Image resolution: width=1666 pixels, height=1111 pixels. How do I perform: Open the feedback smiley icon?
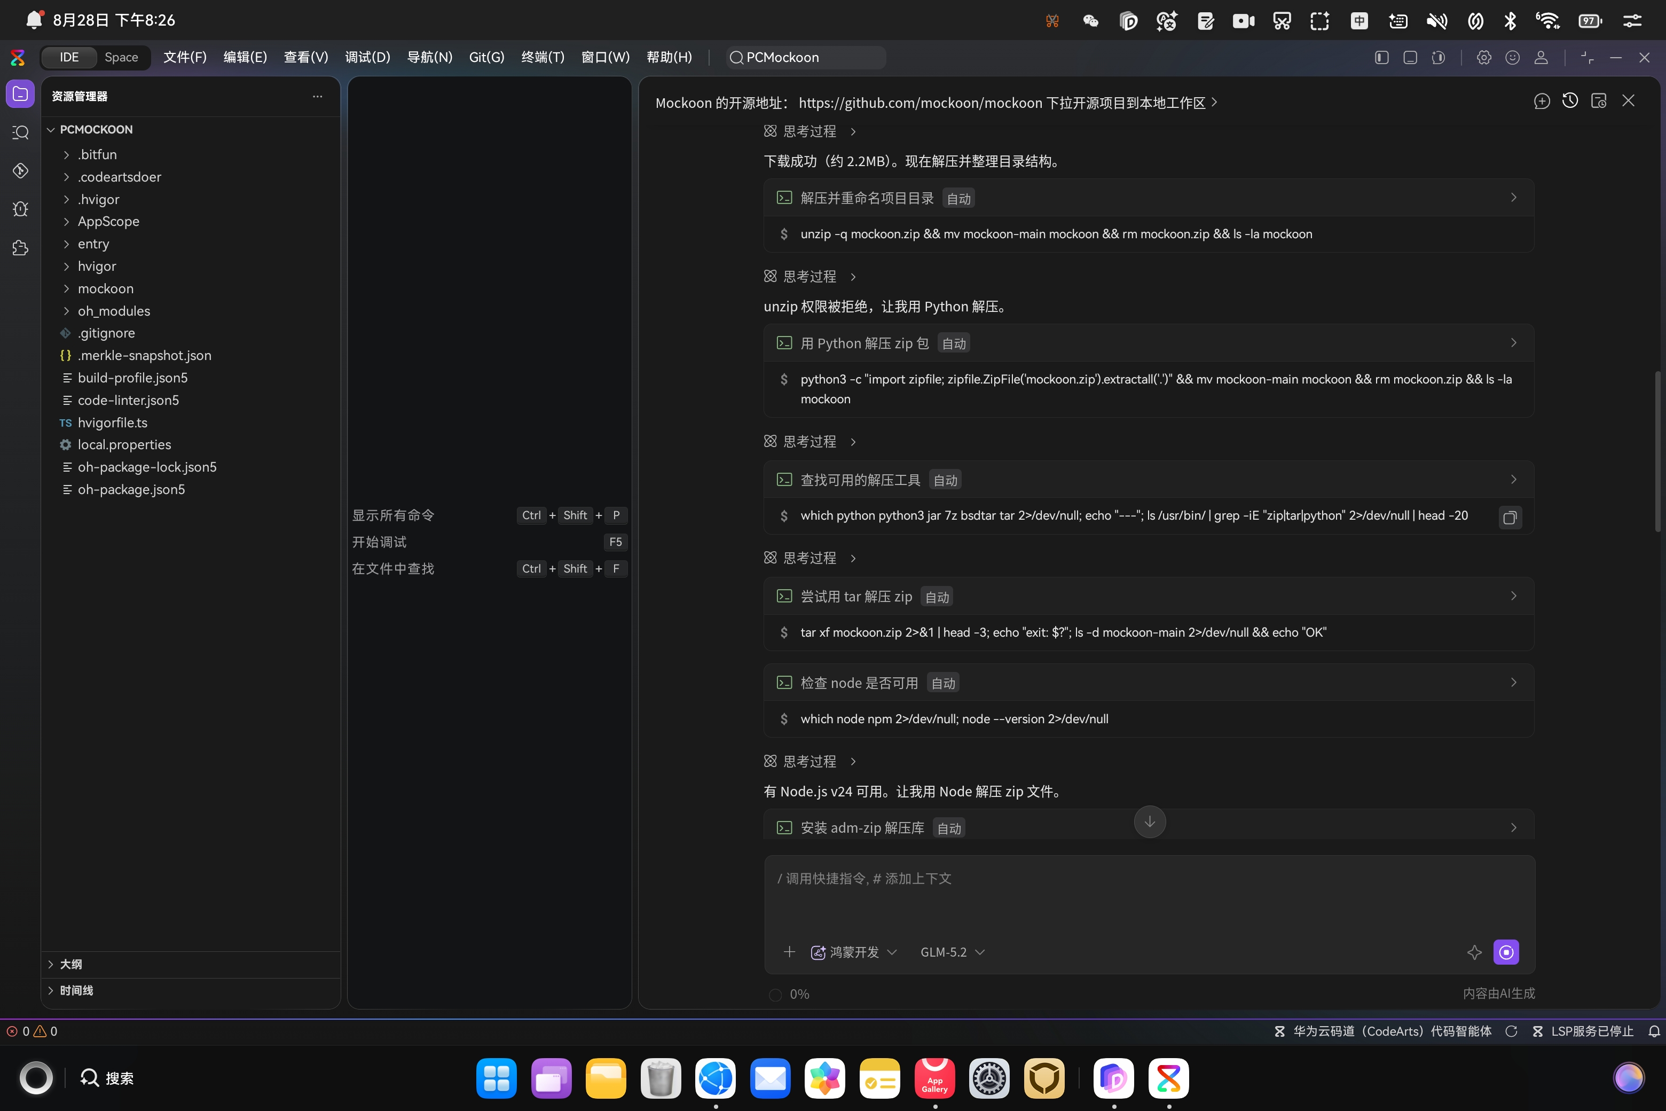tap(1512, 57)
